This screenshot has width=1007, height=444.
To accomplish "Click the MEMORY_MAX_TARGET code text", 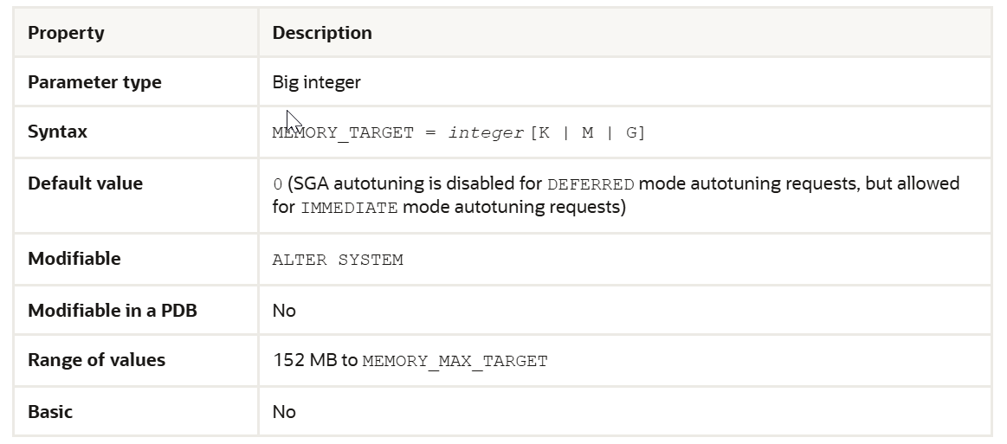I will (x=455, y=361).
